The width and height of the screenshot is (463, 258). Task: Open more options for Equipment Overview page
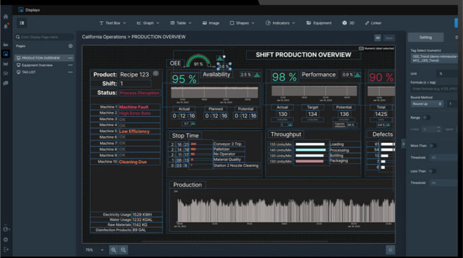click(x=70, y=65)
